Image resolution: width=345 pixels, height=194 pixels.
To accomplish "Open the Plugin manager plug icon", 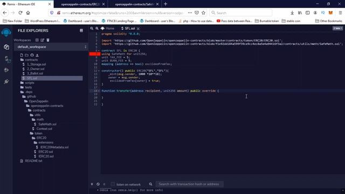I will pyautogui.click(x=6, y=81).
